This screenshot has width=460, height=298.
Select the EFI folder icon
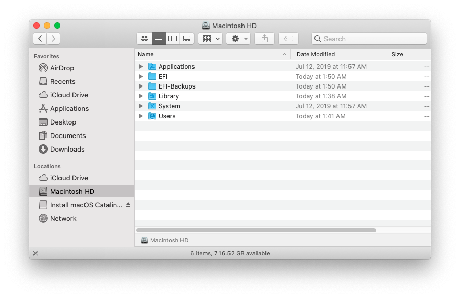point(152,77)
